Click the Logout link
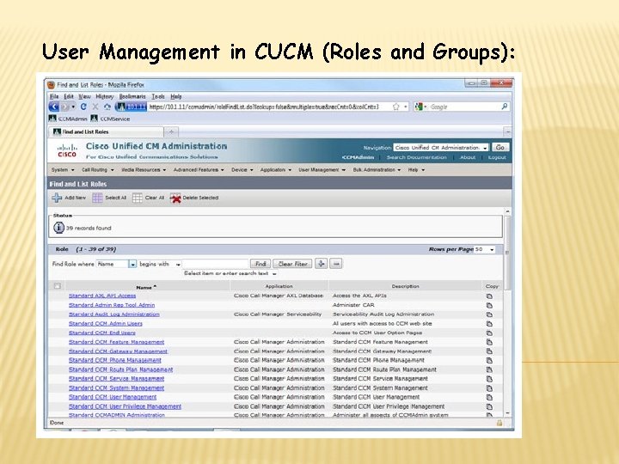The width and height of the screenshot is (619, 464). [x=497, y=157]
